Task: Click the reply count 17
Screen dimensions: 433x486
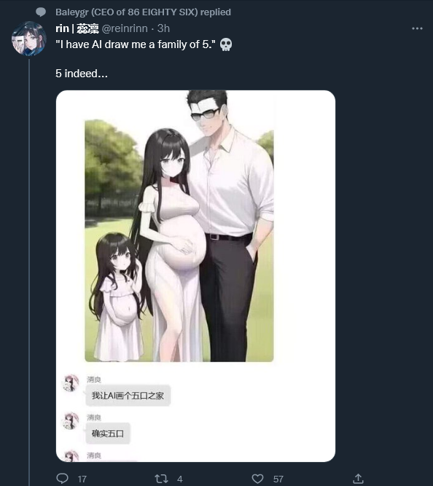Action: pos(82,479)
